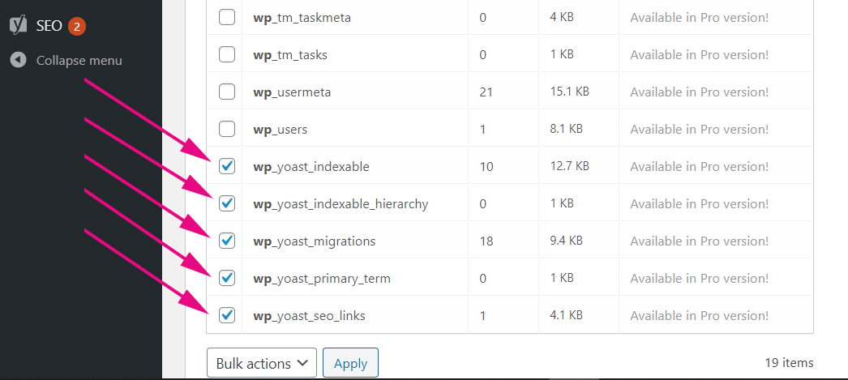The height and width of the screenshot is (380, 848).
Task: Click the wp_yoast_seo_links table name
Action: (x=310, y=316)
